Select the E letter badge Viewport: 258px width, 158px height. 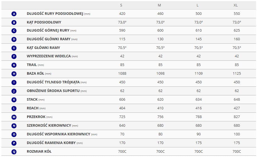click(x=14, y=48)
